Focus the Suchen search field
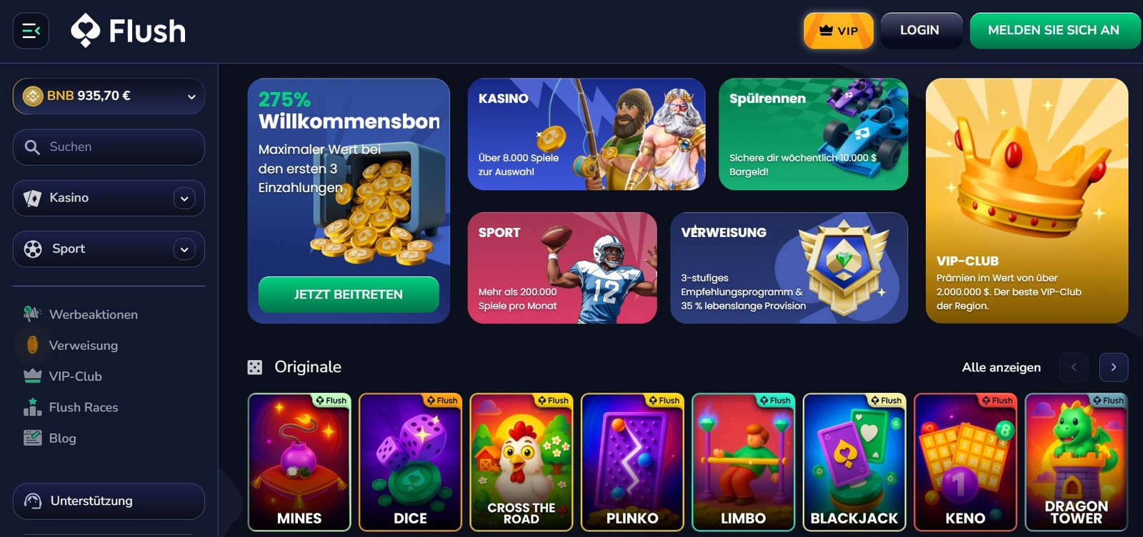This screenshot has height=537, width=1143. (x=109, y=147)
